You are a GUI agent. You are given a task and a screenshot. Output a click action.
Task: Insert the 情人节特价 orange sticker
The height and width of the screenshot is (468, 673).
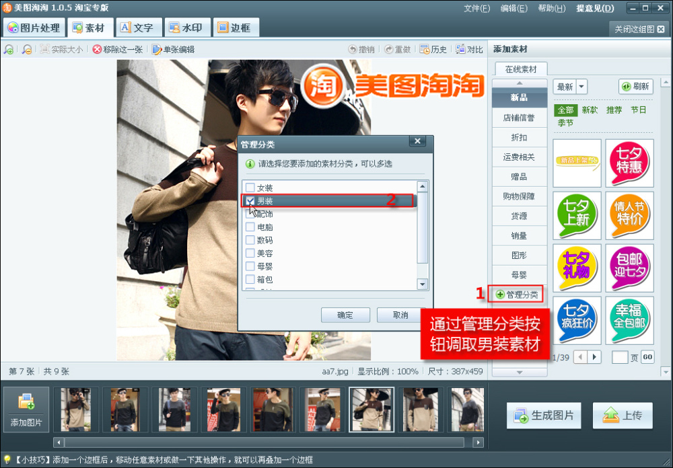pyautogui.click(x=629, y=216)
